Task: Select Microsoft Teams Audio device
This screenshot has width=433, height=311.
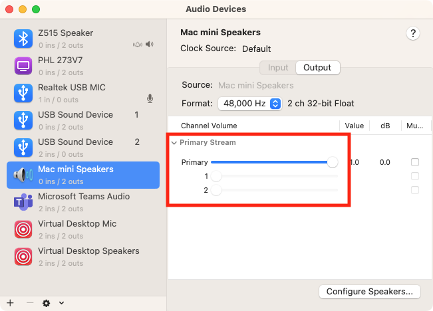Action: tap(83, 202)
